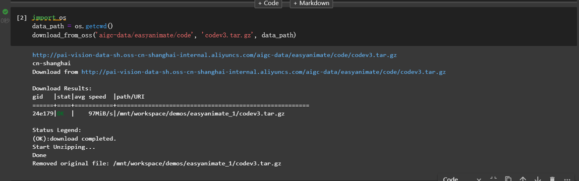This screenshot has height=181, width=579.
Task: Click the 'Status Legend:' output line
Action: (x=57, y=130)
